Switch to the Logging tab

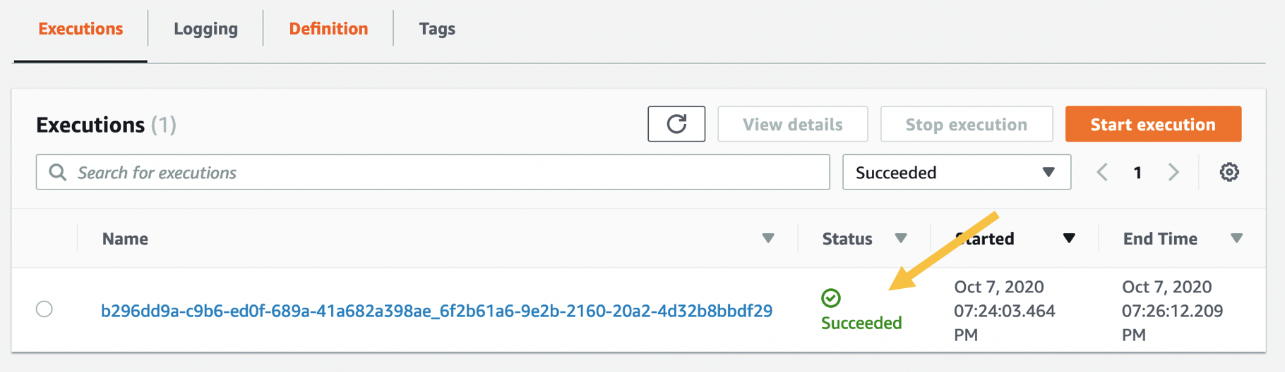[x=205, y=29]
